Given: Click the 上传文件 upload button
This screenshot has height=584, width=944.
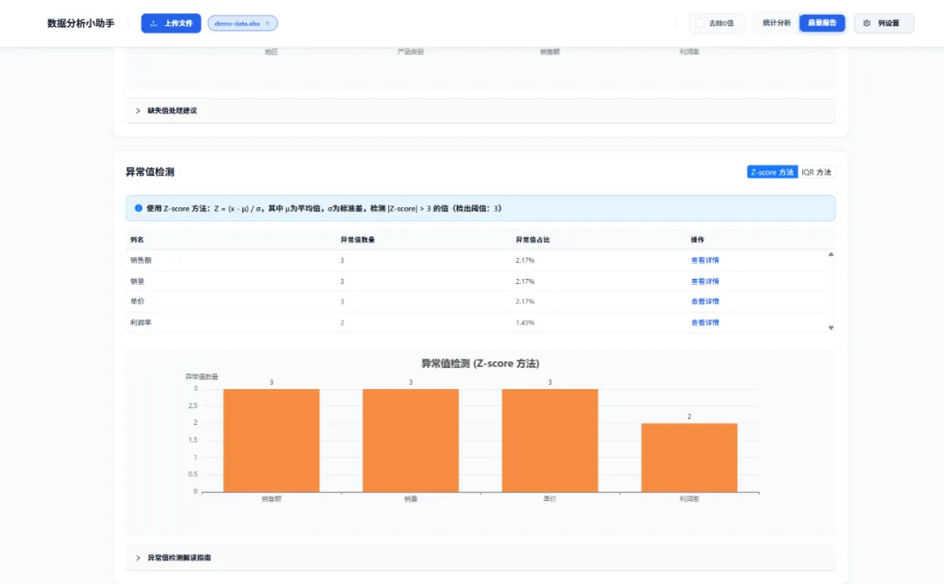Looking at the screenshot, I should [x=171, y=24].
